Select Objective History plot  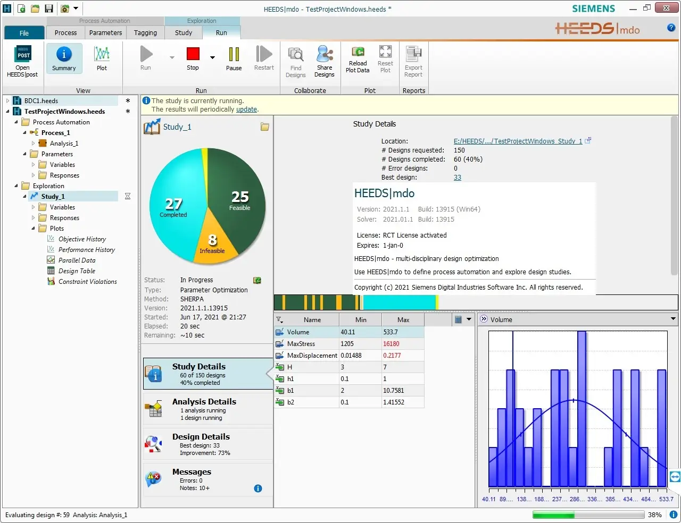[x=82, y=239]
